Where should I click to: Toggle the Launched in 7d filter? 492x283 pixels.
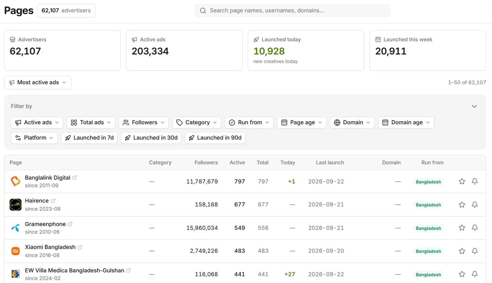coord(89,138)
